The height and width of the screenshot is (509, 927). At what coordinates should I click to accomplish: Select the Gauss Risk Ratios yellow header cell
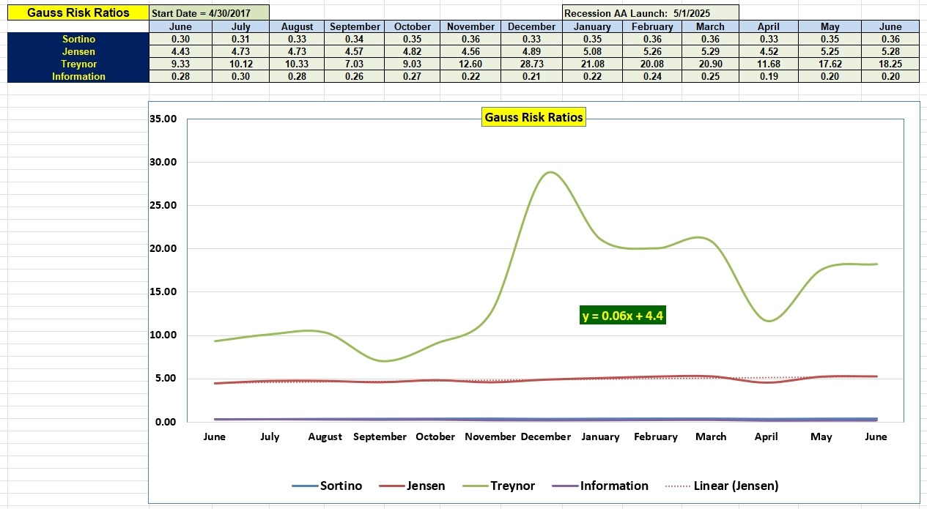[x=78, y=12]
